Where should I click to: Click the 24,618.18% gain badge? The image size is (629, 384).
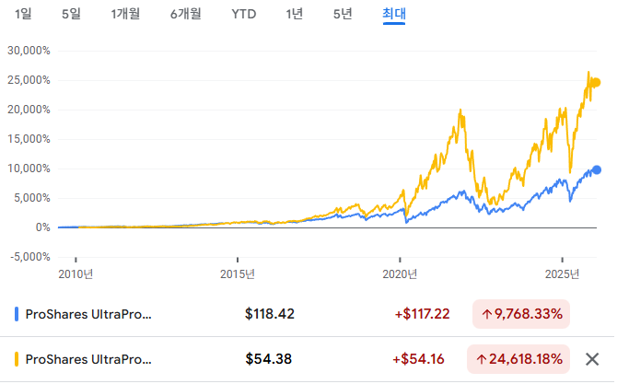[x=518, y=359]
